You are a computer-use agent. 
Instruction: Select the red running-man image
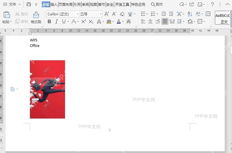point(47,89)
